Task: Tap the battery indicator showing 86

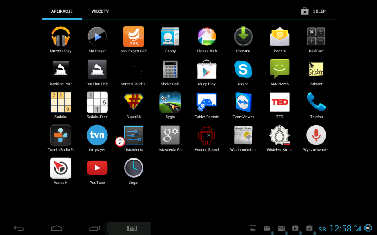Action: 368,228
